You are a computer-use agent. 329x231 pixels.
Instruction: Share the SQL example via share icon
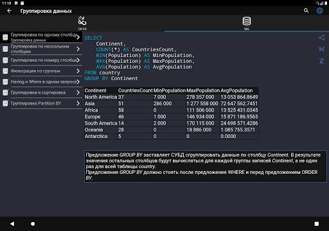321,38
